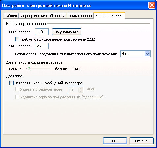Click the SMTP-сервер port field

click(x=42, y=46)
